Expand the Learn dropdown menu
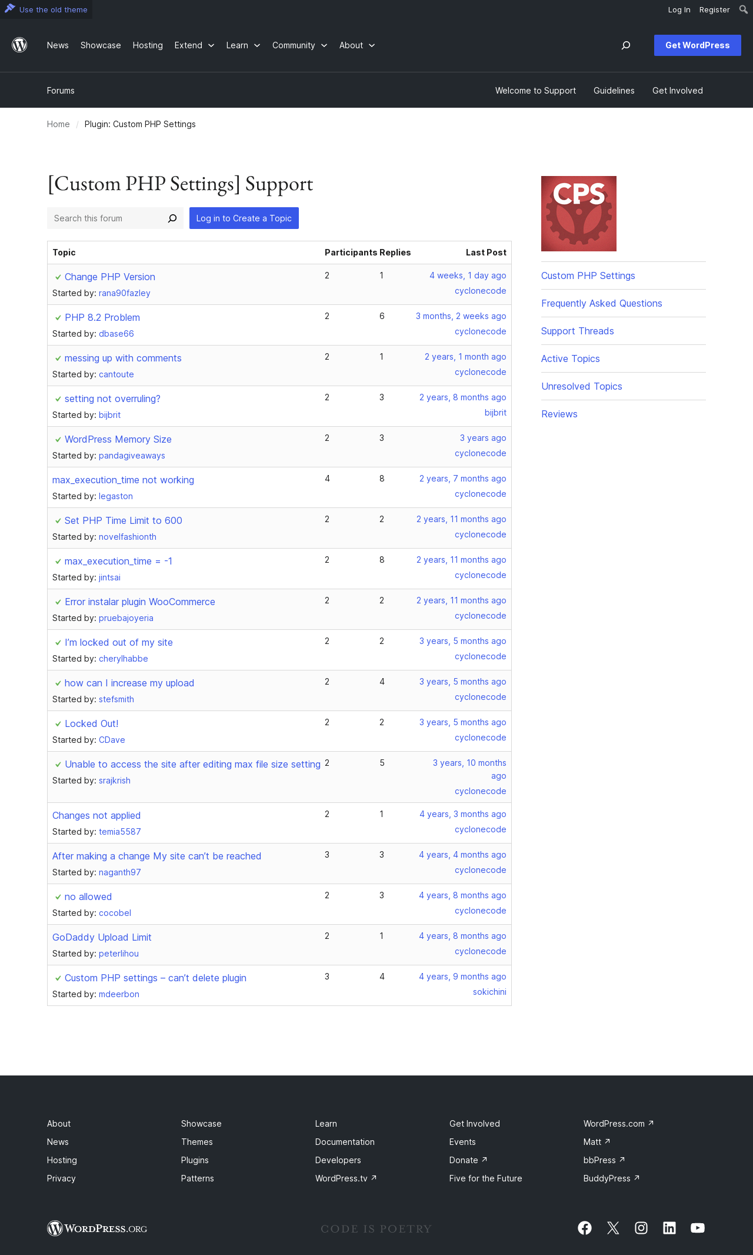The image size is (753, 1255). pyautogui.click(x=243, y=45)
